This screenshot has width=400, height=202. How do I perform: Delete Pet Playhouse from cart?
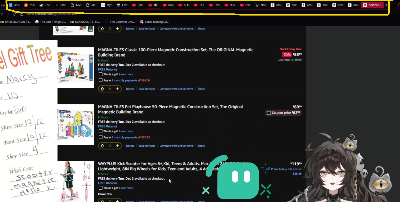(x=130, y=146)
